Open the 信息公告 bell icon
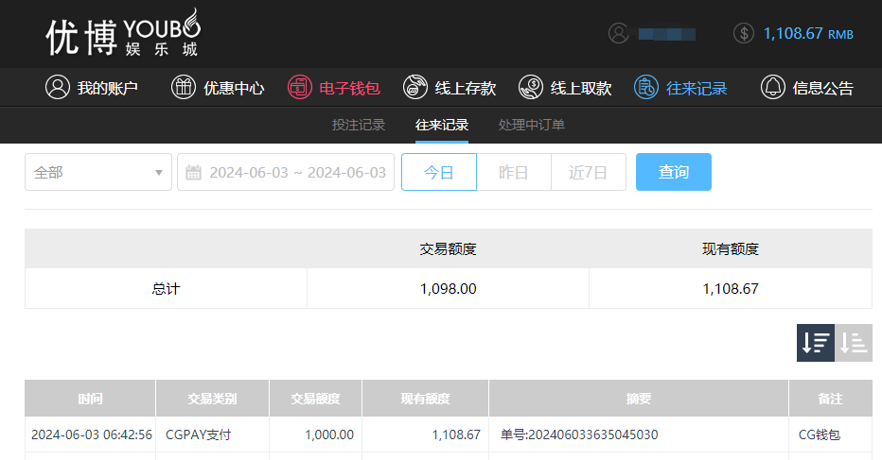 773,88
